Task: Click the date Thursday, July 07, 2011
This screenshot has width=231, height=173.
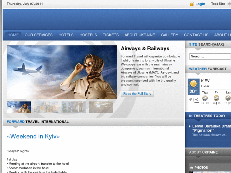Action: click(x=25, y=4)
